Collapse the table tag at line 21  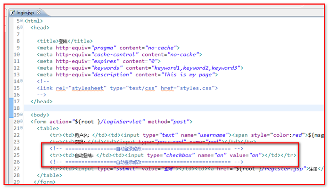point(21,128)
